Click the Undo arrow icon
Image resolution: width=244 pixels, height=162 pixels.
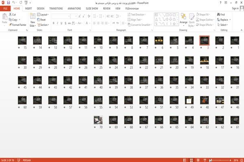tap(14, 3)
